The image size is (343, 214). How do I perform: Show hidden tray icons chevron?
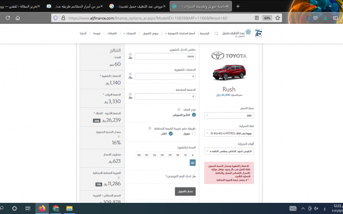click(303, 208)
